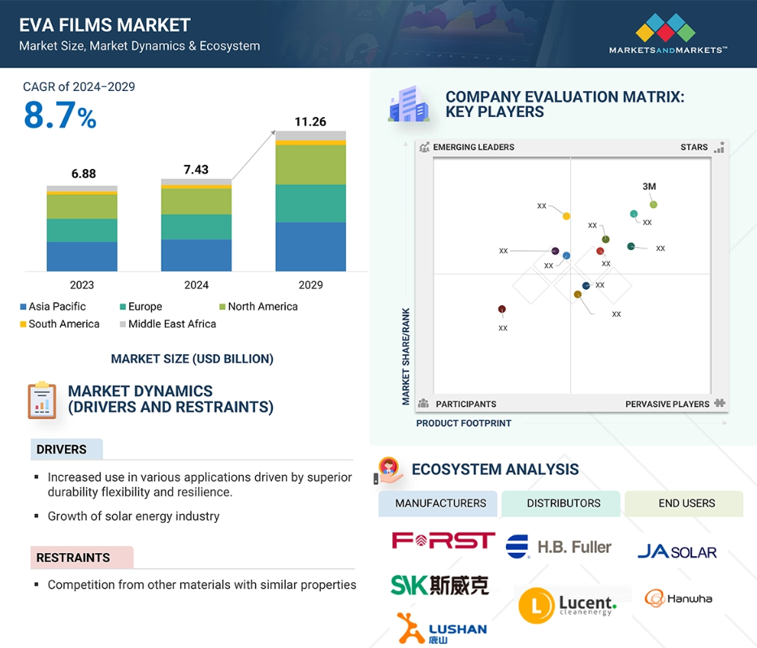Screen dimensions: 757x648
Task: Click the yellow dot in the matrix
Action: tap(566, 216)
